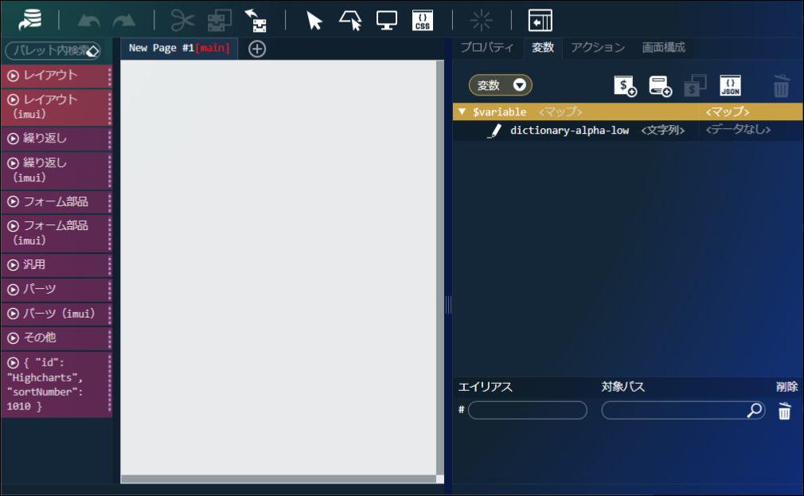
Task: Add a new variable with $+ icon
Action: click(625, 86)
